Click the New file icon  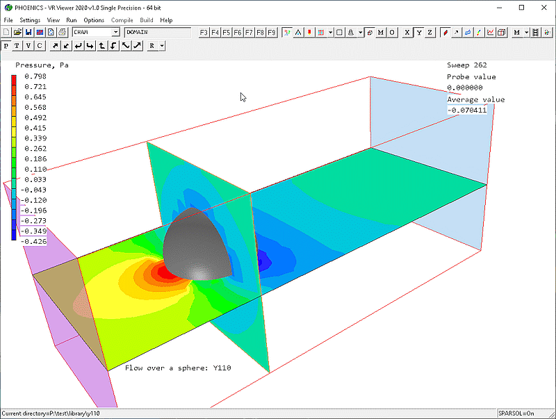[6, 33]
